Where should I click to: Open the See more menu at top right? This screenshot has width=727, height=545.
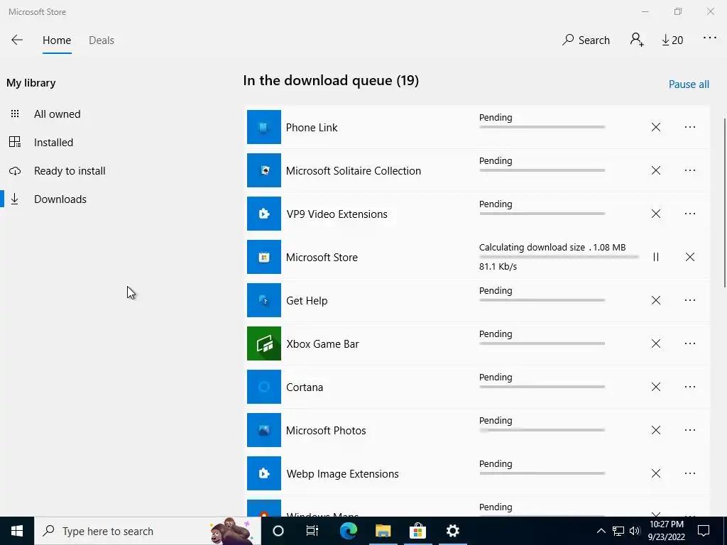click(709, 38)
